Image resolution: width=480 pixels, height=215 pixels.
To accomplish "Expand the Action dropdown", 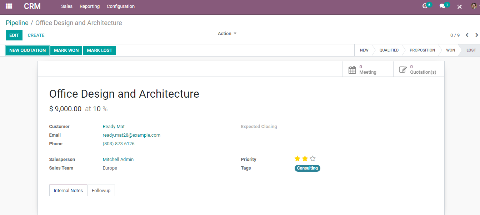I will (227, 34).
